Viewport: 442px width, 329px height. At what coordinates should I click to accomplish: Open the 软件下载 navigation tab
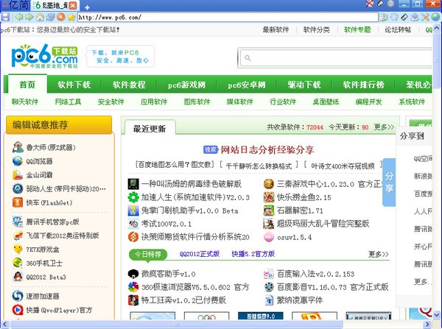coord(74,85)
